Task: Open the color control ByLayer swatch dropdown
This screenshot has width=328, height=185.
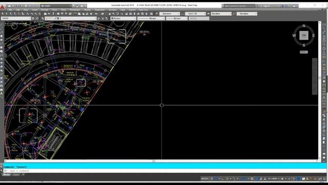Action: tap(123, 18)
